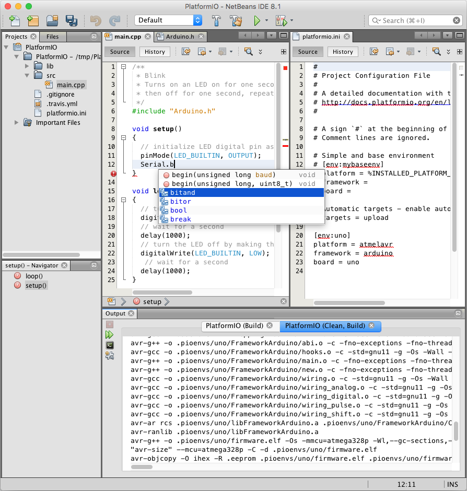The image size is (467, 491).
Task: Switch to the Arduino.h editor tab
Action: tap(179, 37)
